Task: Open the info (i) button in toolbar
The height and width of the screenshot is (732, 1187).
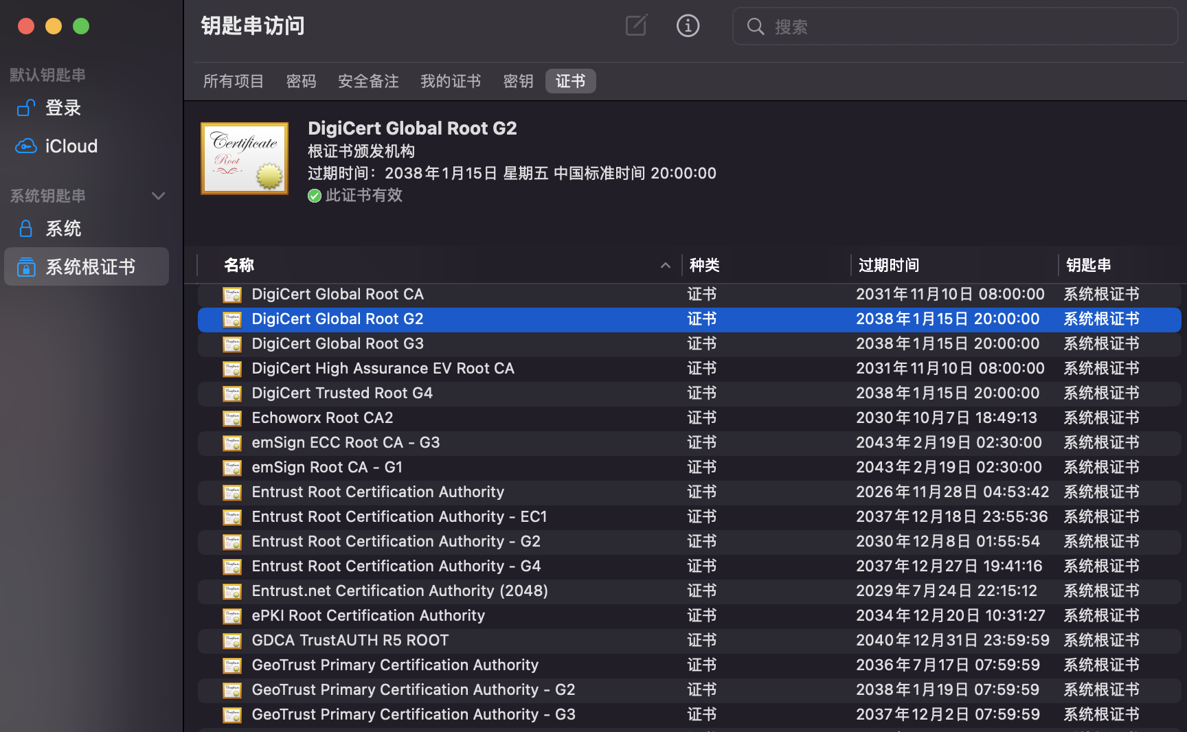Action: point(688,25)
